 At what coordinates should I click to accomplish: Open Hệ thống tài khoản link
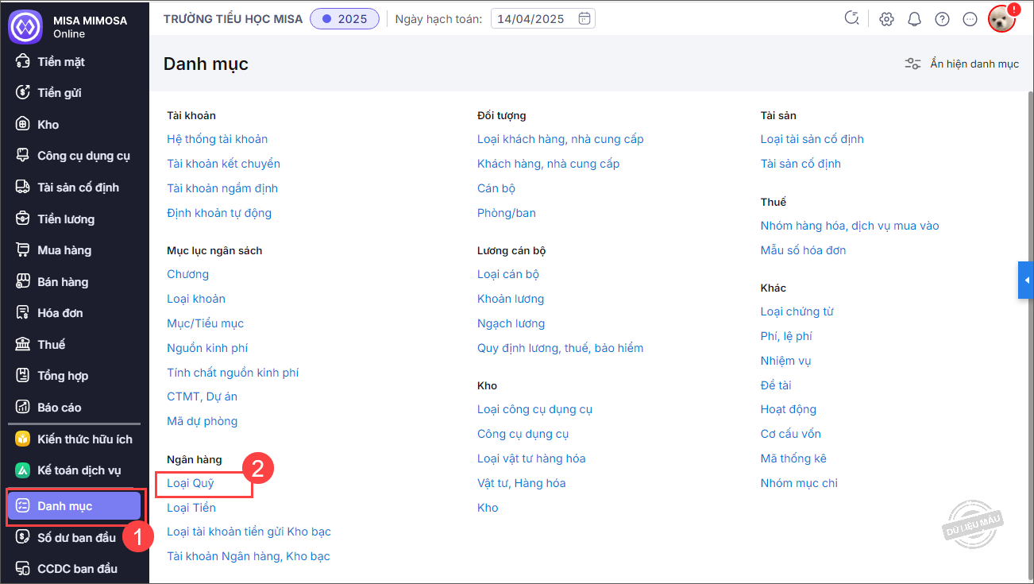[x=217, y=139]
